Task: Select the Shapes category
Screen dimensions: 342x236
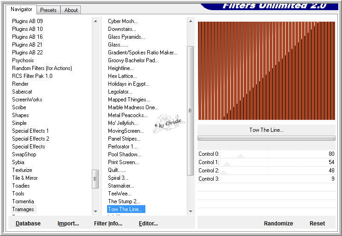Action: tap(20, 115)
